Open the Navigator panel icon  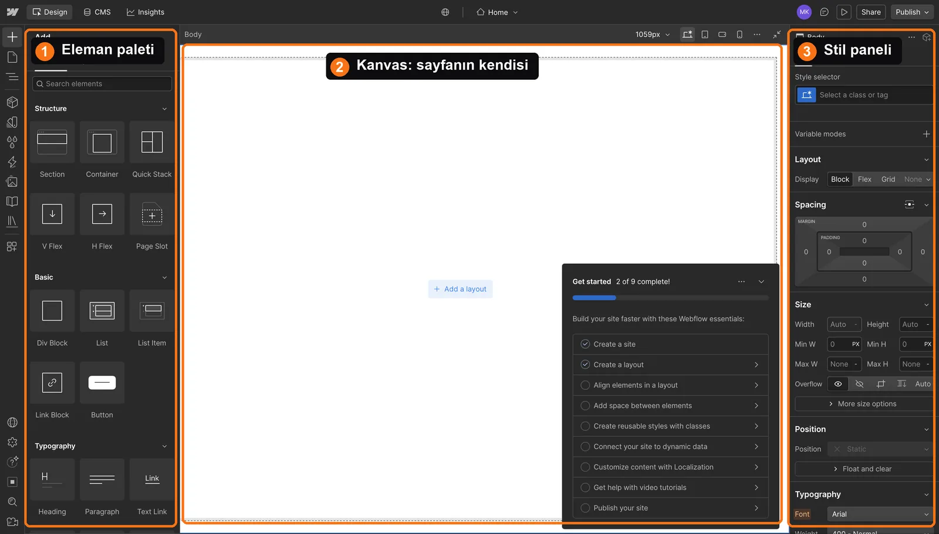(x=12, y=77)
